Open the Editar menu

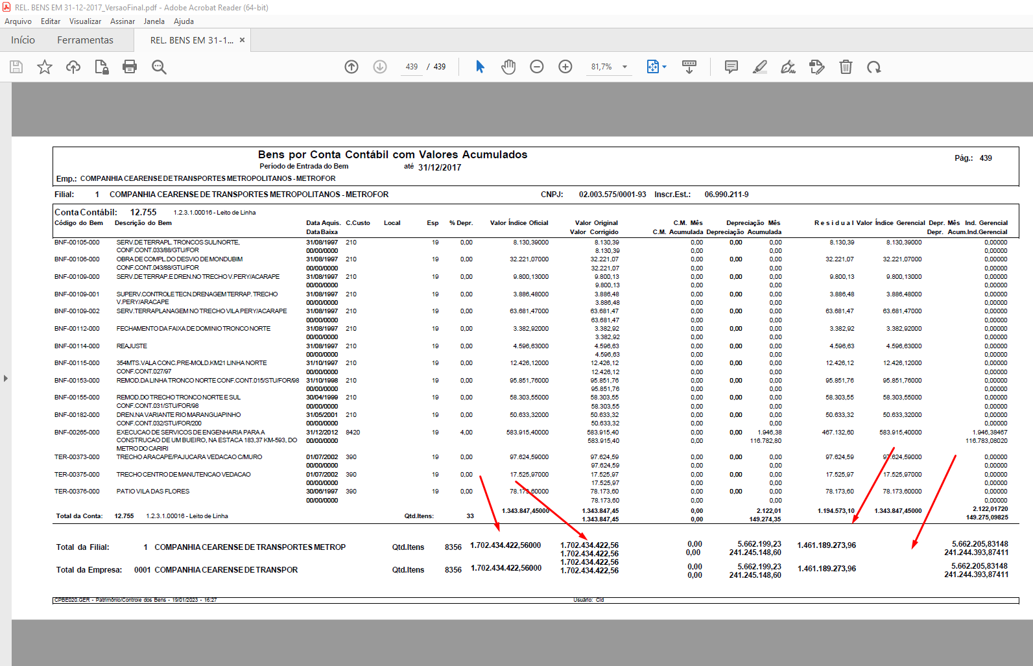(x=51, y=21)
